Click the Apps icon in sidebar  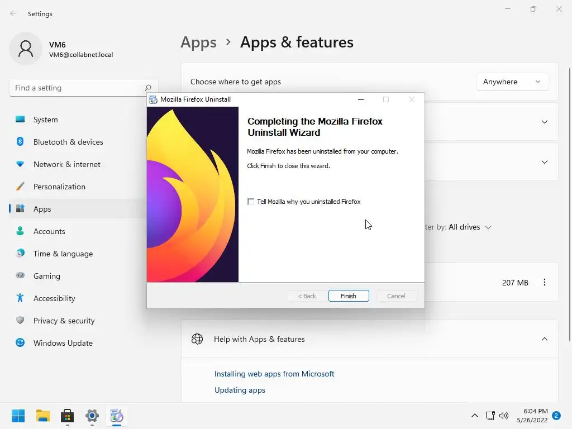[20, 209]
